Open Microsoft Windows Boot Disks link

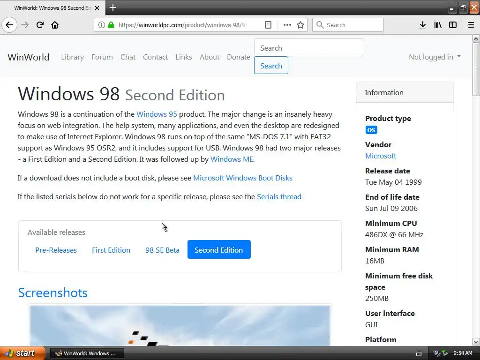click(x=243, y=178)
